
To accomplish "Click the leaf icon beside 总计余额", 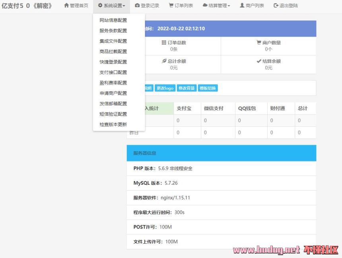I will [x=164, y=61].
